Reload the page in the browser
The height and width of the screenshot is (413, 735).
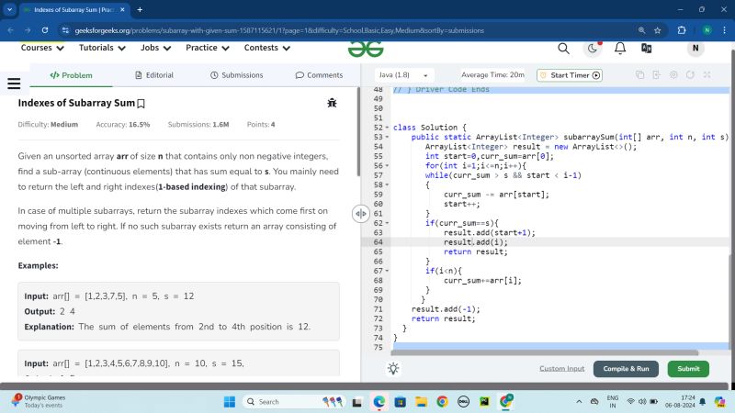(x=44, y=30)
